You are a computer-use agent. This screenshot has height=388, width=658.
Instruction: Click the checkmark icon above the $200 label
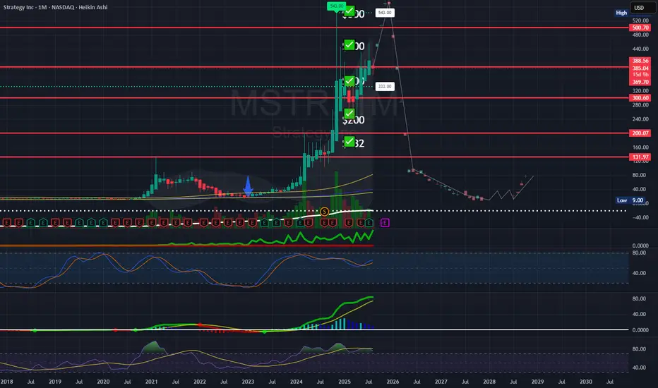point(349,114)
